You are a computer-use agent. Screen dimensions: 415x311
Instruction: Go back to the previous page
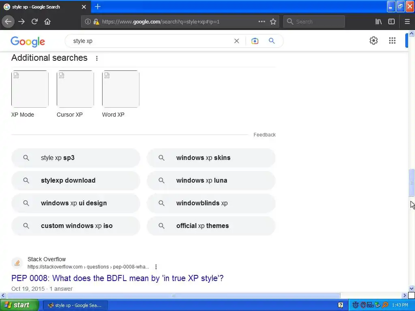tap(8, 21)
